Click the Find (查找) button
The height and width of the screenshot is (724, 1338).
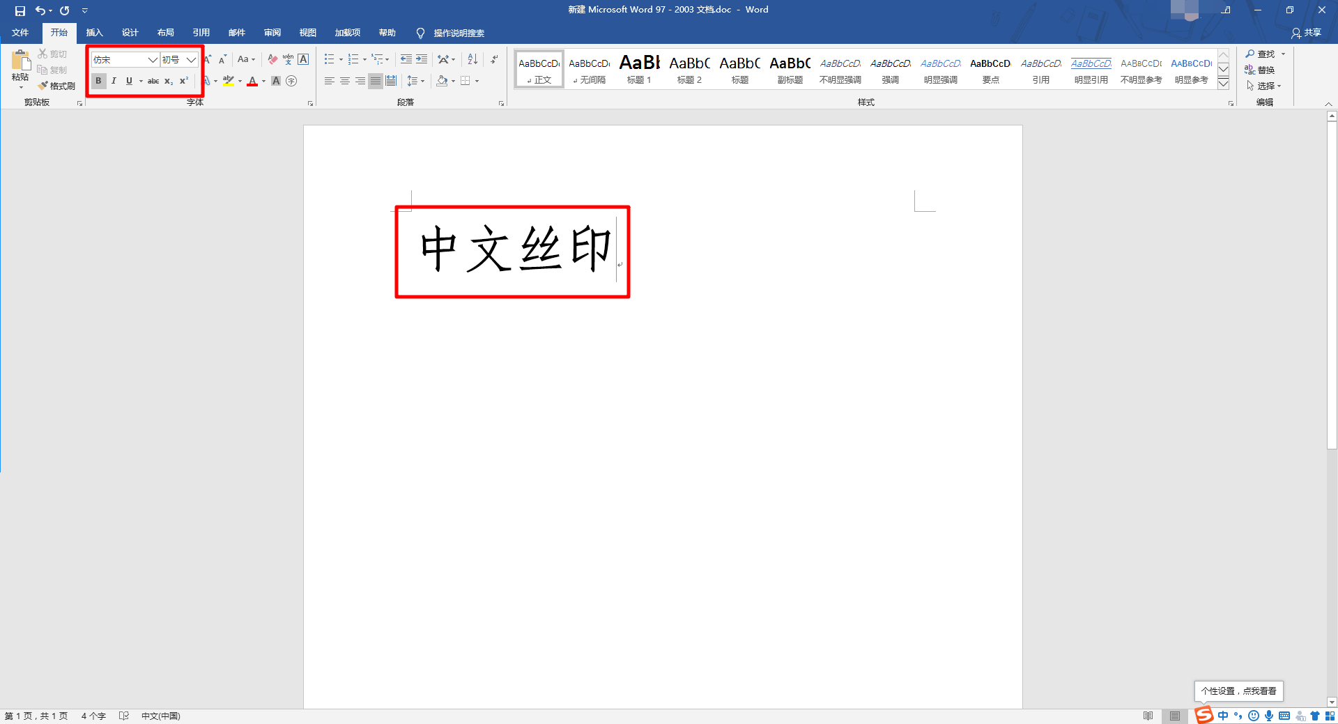(x=1261, y=54)
